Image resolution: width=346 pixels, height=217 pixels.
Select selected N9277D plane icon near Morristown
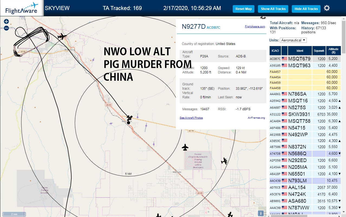coord(130,118)
